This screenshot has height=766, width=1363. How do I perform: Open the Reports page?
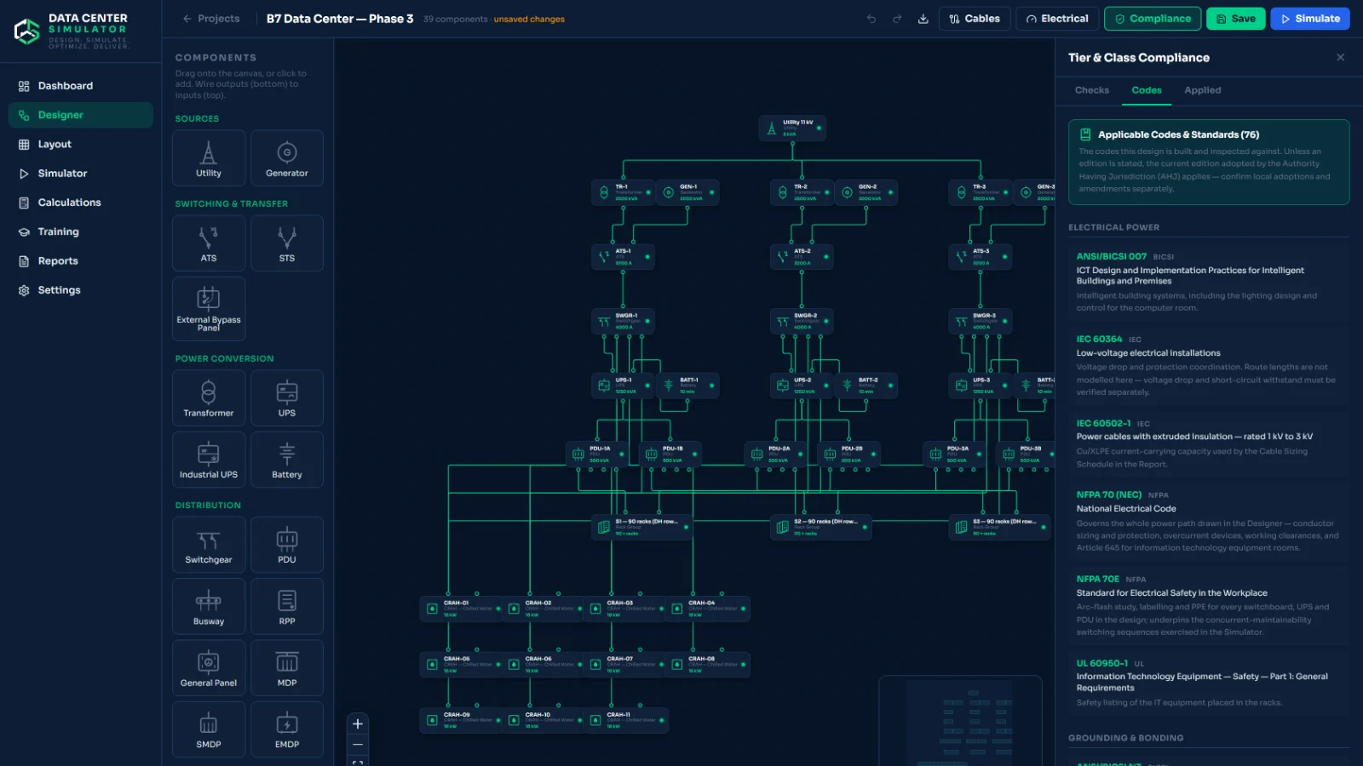(81, 261)
